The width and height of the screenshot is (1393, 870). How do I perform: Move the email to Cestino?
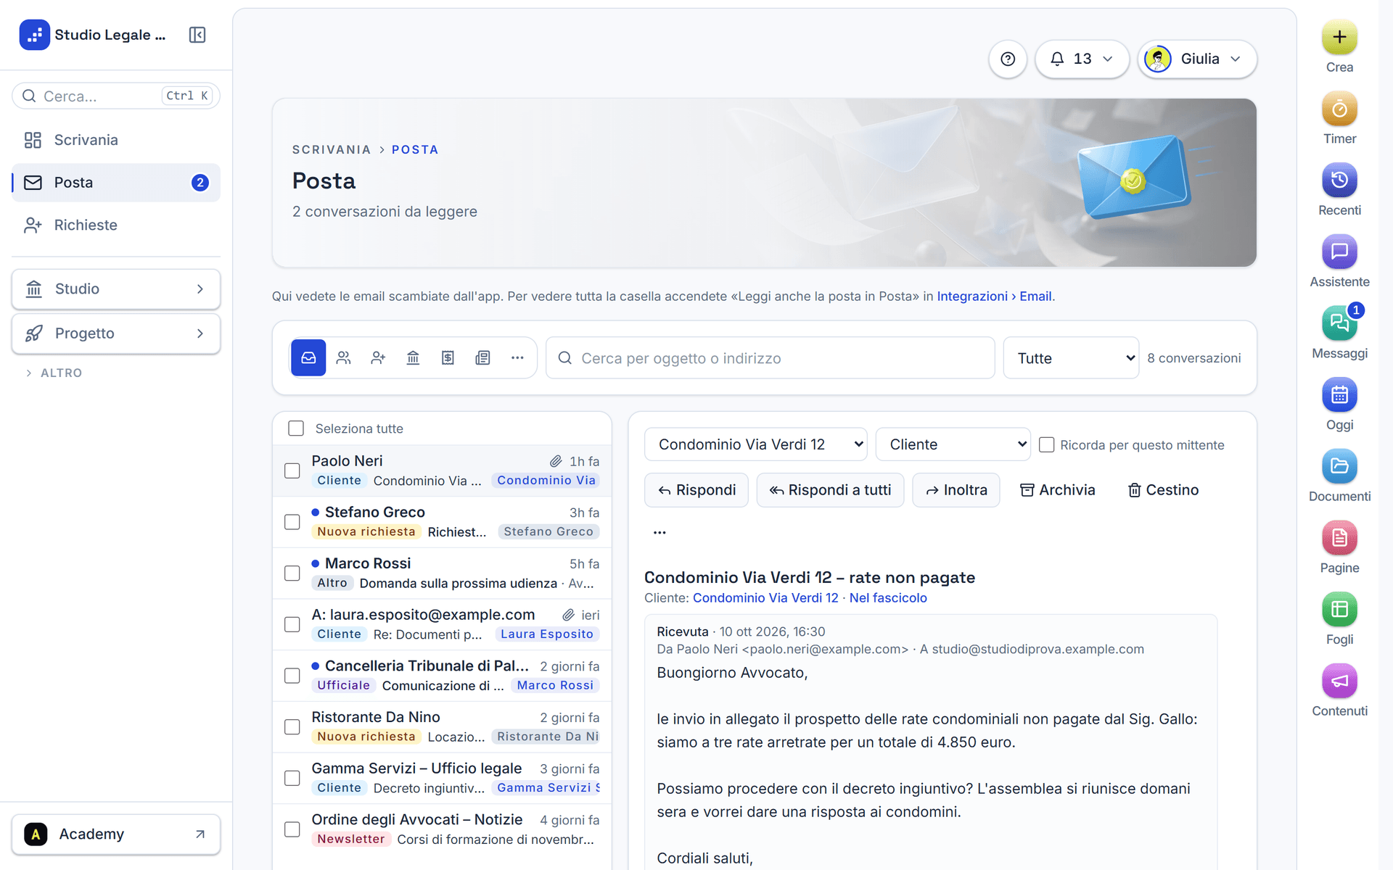(x=1163, y=490)
